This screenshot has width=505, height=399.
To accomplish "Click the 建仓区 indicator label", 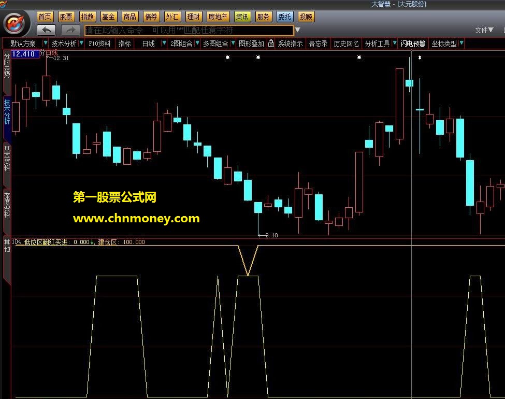I will 107,242.
